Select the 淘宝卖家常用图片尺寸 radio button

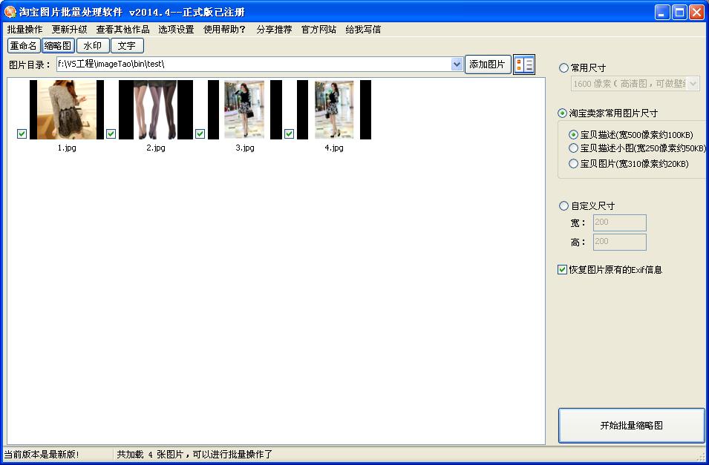[x=562, y=113]
